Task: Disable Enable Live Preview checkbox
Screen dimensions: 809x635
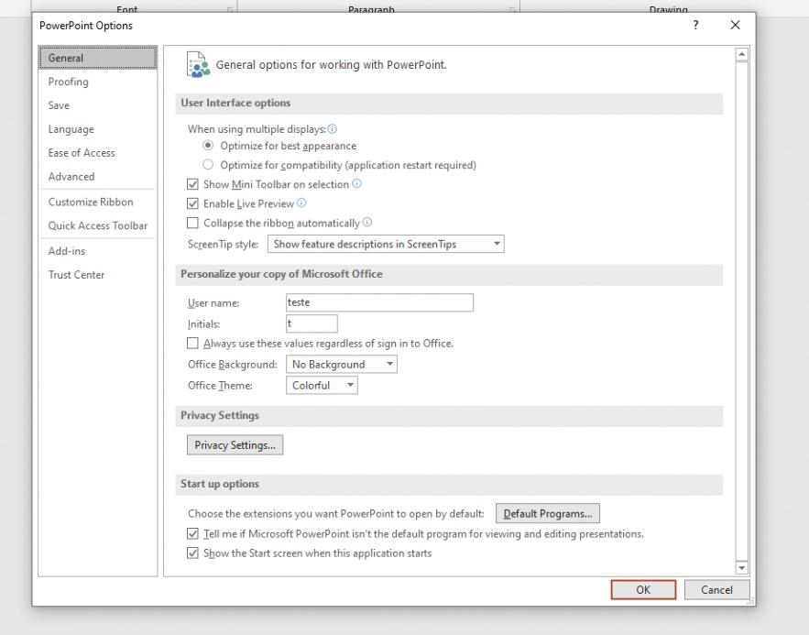Action: (192, 203)
